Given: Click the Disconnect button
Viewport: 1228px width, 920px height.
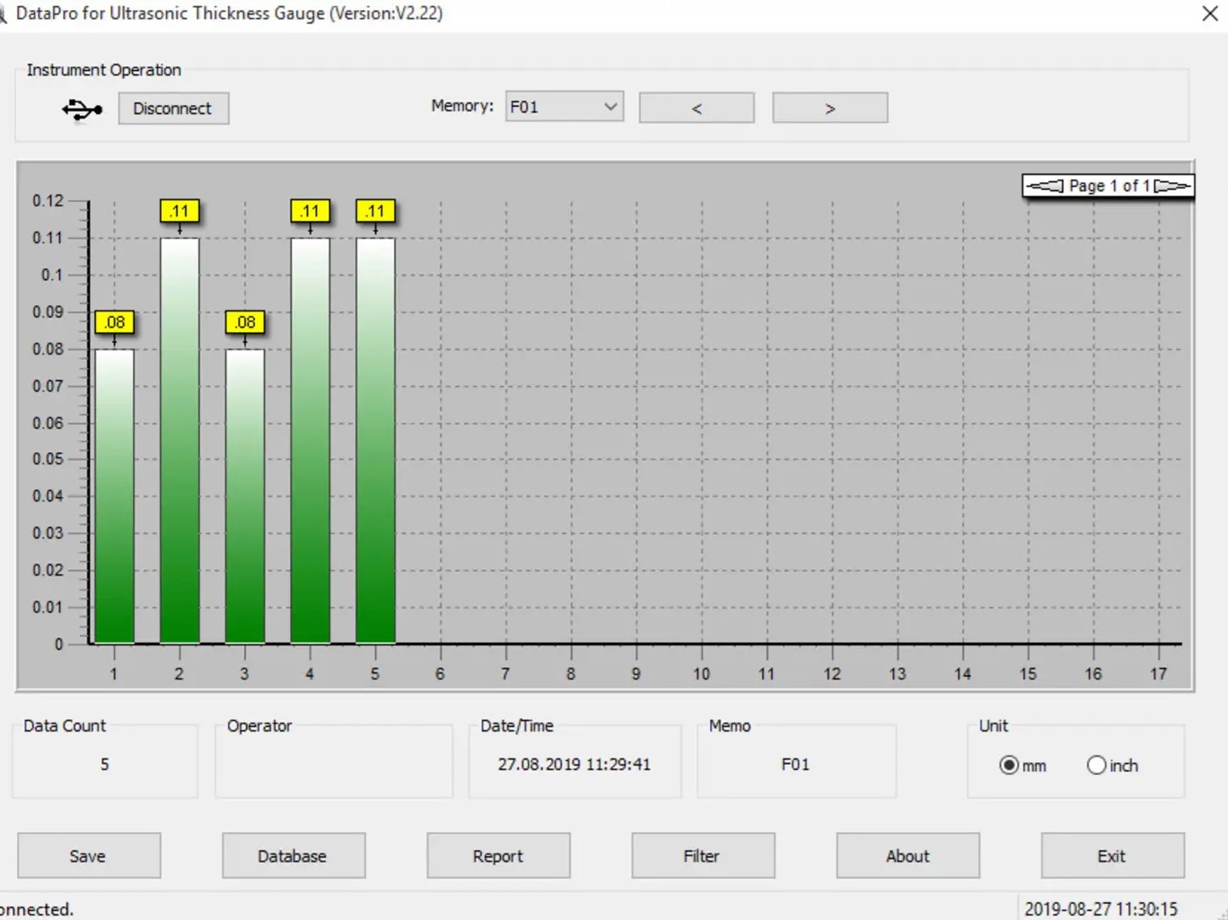Looking at the screenshot, I should (x=173, y=109).
